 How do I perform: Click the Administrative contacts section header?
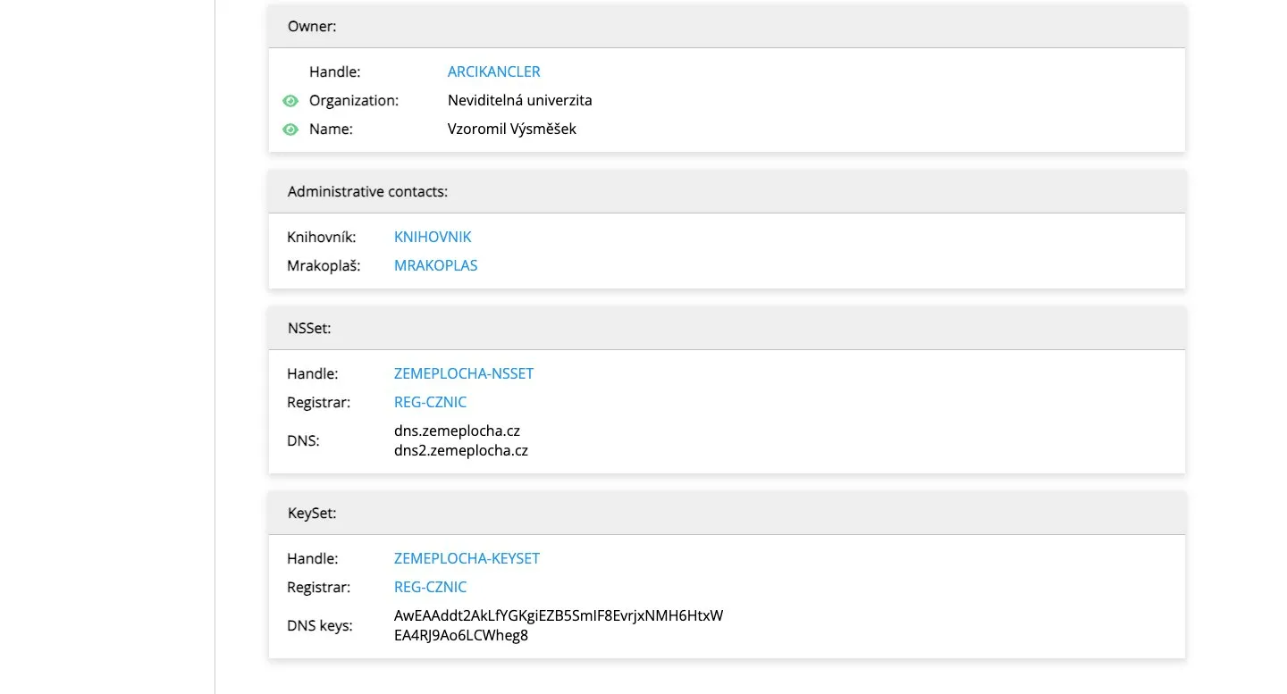tap(727, 192)
